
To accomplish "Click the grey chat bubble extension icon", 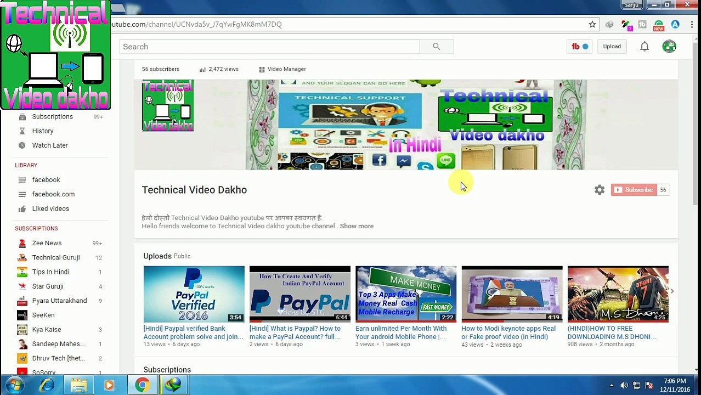I will 609,24.
